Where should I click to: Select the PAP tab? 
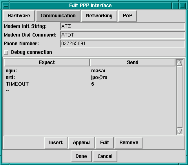[128, 16]
